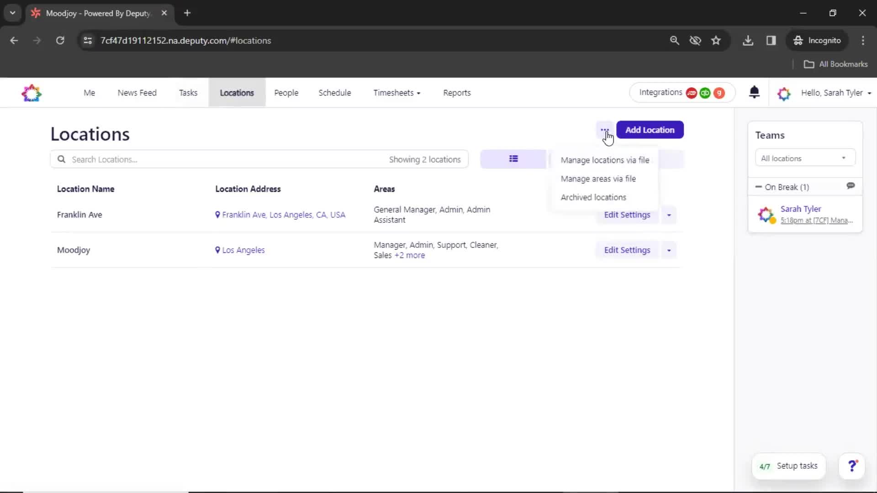877x493 pixels.
Task: Select Archived locations from context menu
Action: pyautogui.click(x=593, y=197)
